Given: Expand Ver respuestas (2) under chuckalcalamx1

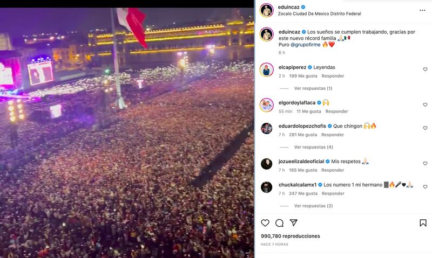Looking at the screenshot, I should (314, 206).
